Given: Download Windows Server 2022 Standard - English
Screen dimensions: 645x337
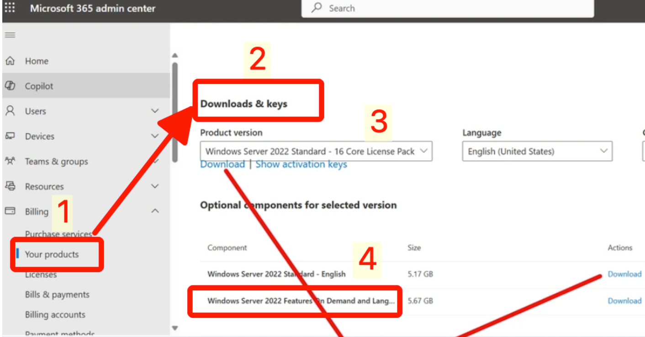Looking at the screenshot, I should coord(624,274).
